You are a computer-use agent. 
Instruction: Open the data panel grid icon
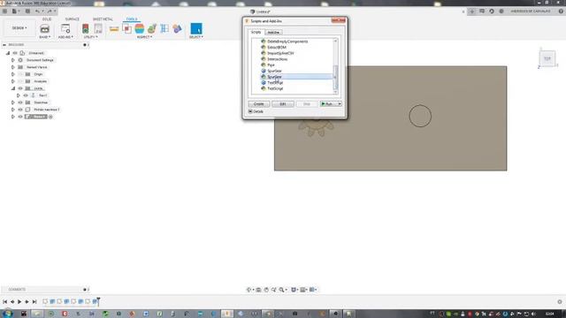coord(4,11)
